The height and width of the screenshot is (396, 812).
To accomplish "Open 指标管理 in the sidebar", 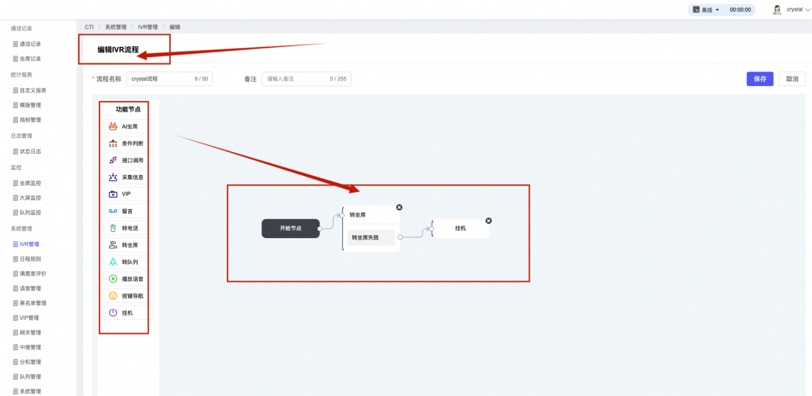I will pyautogui.click(x=30, y=120).
